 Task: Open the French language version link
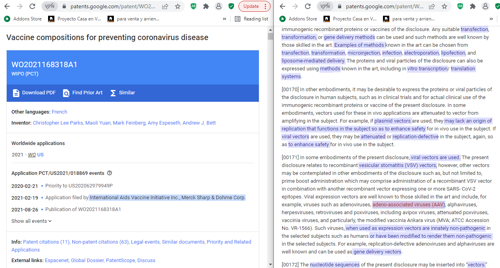(59, 112)
